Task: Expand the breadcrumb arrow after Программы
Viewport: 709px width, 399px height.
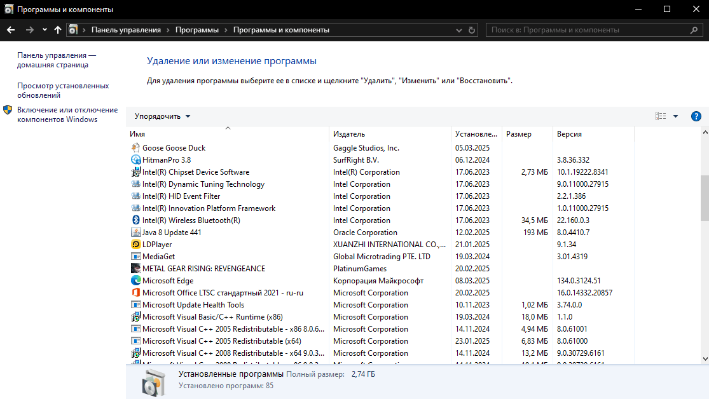Action: click(226, 30)
